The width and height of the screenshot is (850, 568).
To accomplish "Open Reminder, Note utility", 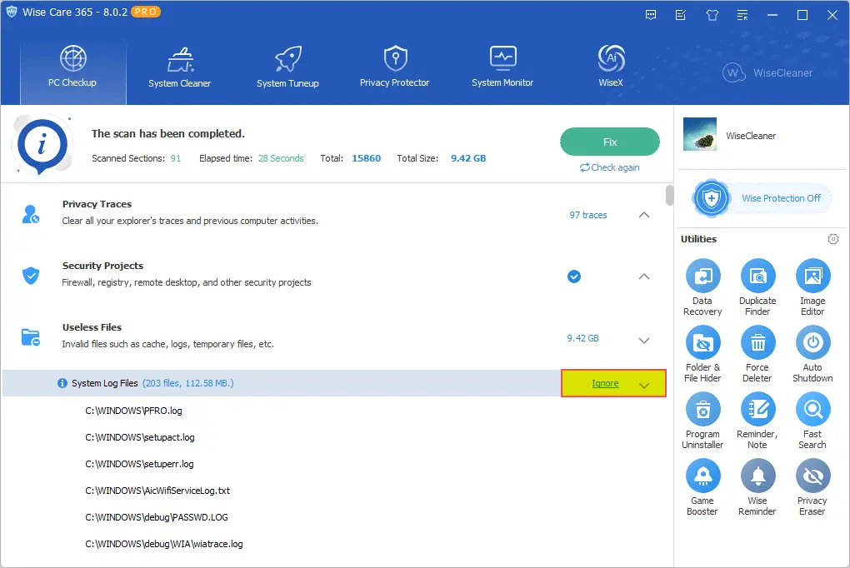I will tap(757, 421).
